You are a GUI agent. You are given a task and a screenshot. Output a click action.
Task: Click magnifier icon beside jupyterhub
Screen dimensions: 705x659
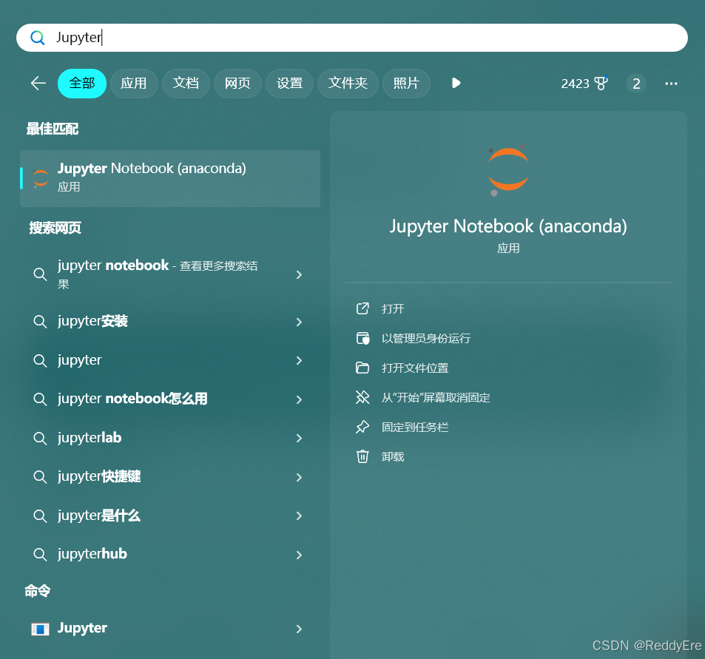(40, 555)
